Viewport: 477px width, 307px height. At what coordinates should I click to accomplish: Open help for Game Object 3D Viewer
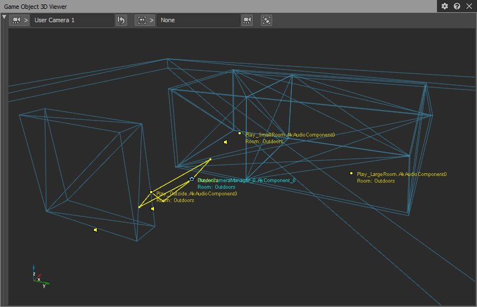[x=457, y=6]
